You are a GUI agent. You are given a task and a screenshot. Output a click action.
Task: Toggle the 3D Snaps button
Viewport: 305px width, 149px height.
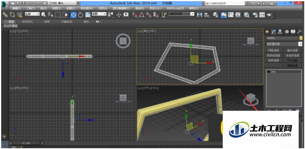point(135,15)
